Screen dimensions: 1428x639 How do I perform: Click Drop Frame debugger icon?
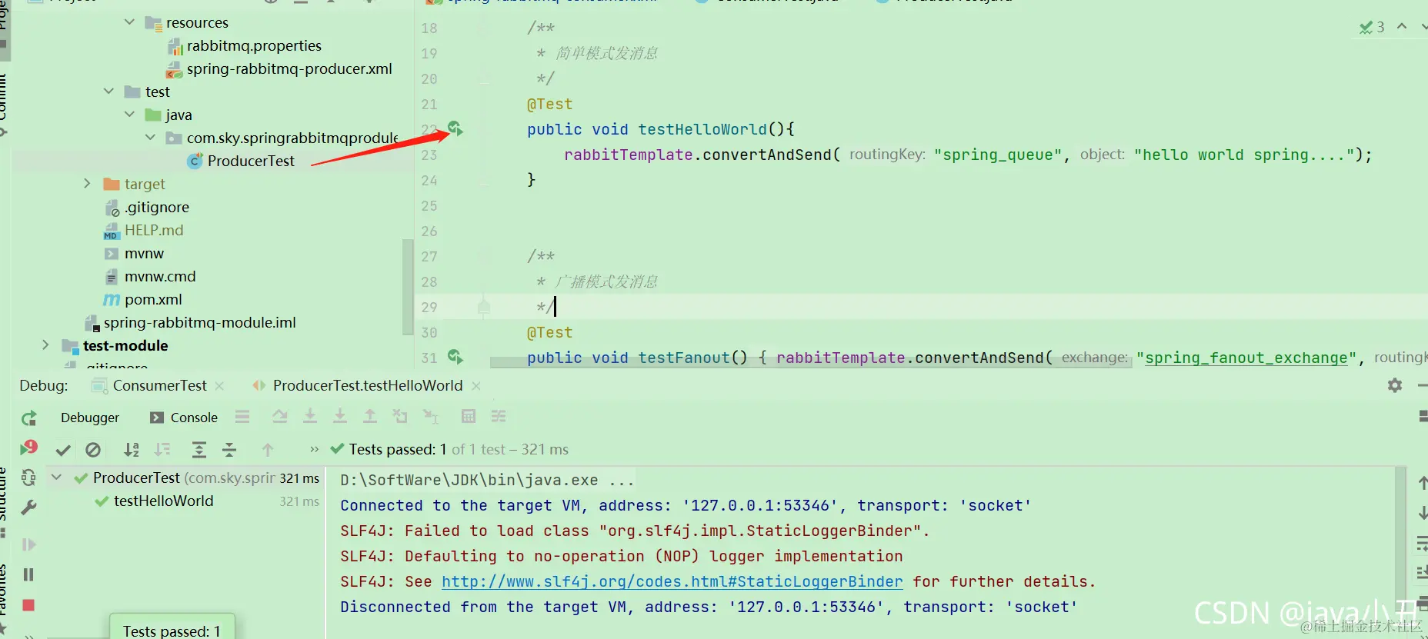point(400,417)
